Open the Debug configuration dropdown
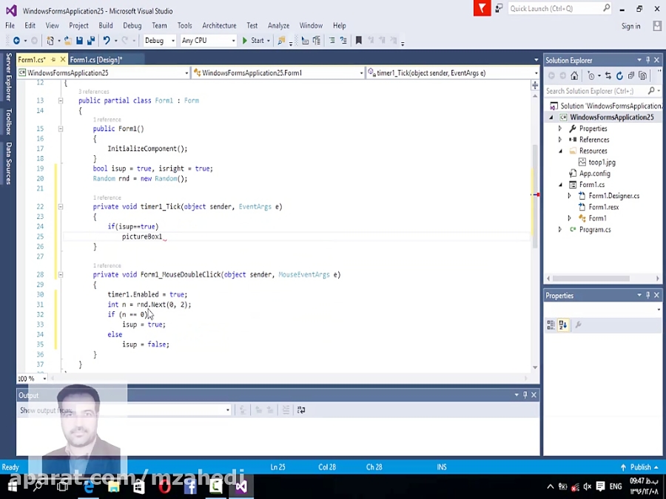The image size is (666, 499). pyautogui.click(x=160, y=41)
